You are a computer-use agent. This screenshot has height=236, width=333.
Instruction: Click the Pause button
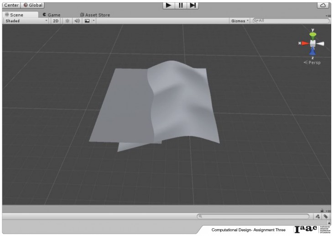tap(181, 5)
